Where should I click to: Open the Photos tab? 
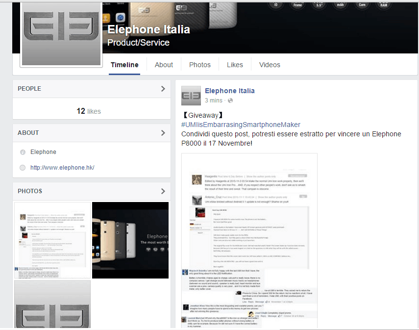pos(200,65)
